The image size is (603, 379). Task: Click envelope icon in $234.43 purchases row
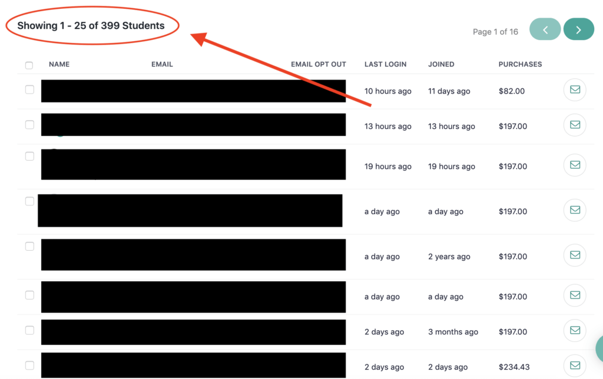pyautogui.click(x=575, y=365)
